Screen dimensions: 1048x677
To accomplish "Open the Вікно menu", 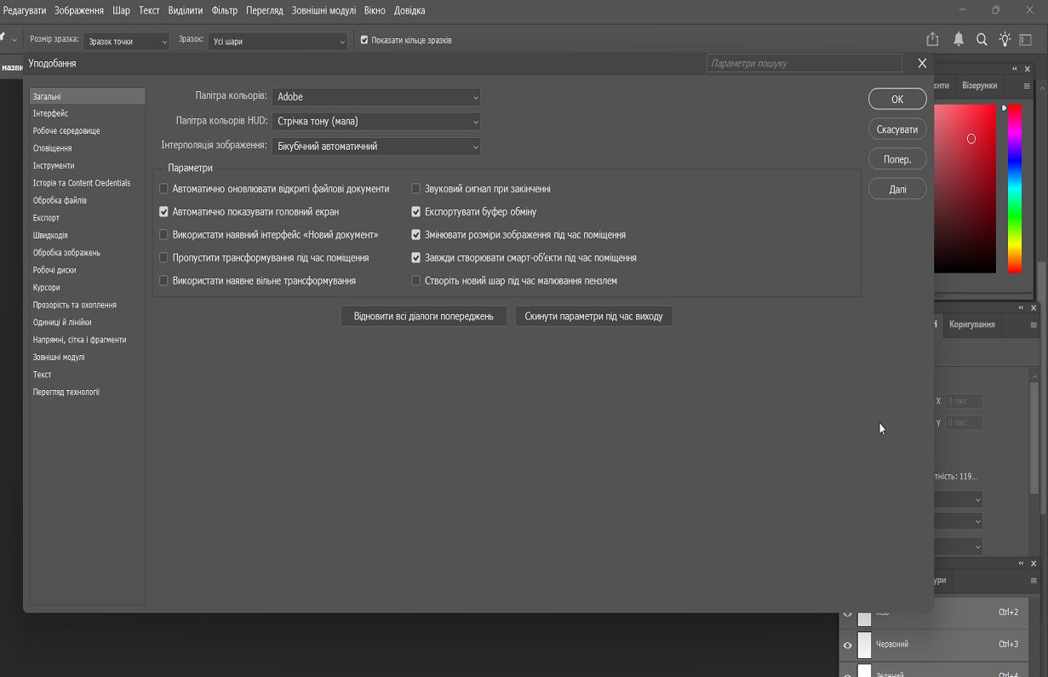I will pyautogui.click(x=375, y=11).
